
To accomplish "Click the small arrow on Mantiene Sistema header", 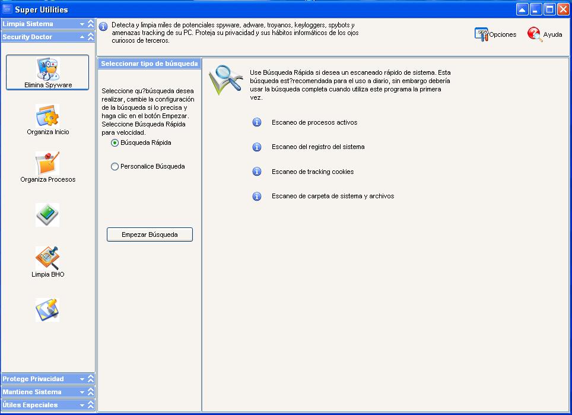I will [x=82, y=392].
